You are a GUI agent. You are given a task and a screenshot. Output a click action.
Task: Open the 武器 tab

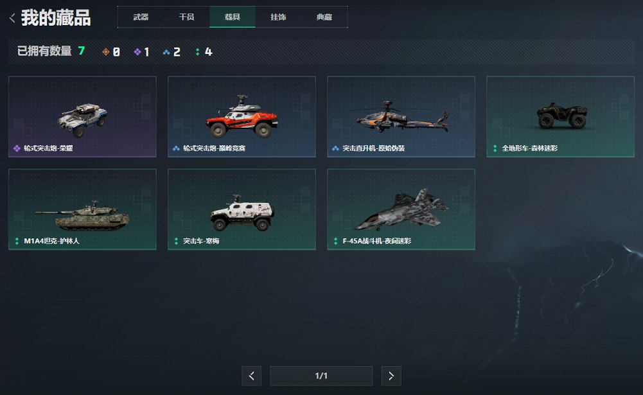(141, 17)
